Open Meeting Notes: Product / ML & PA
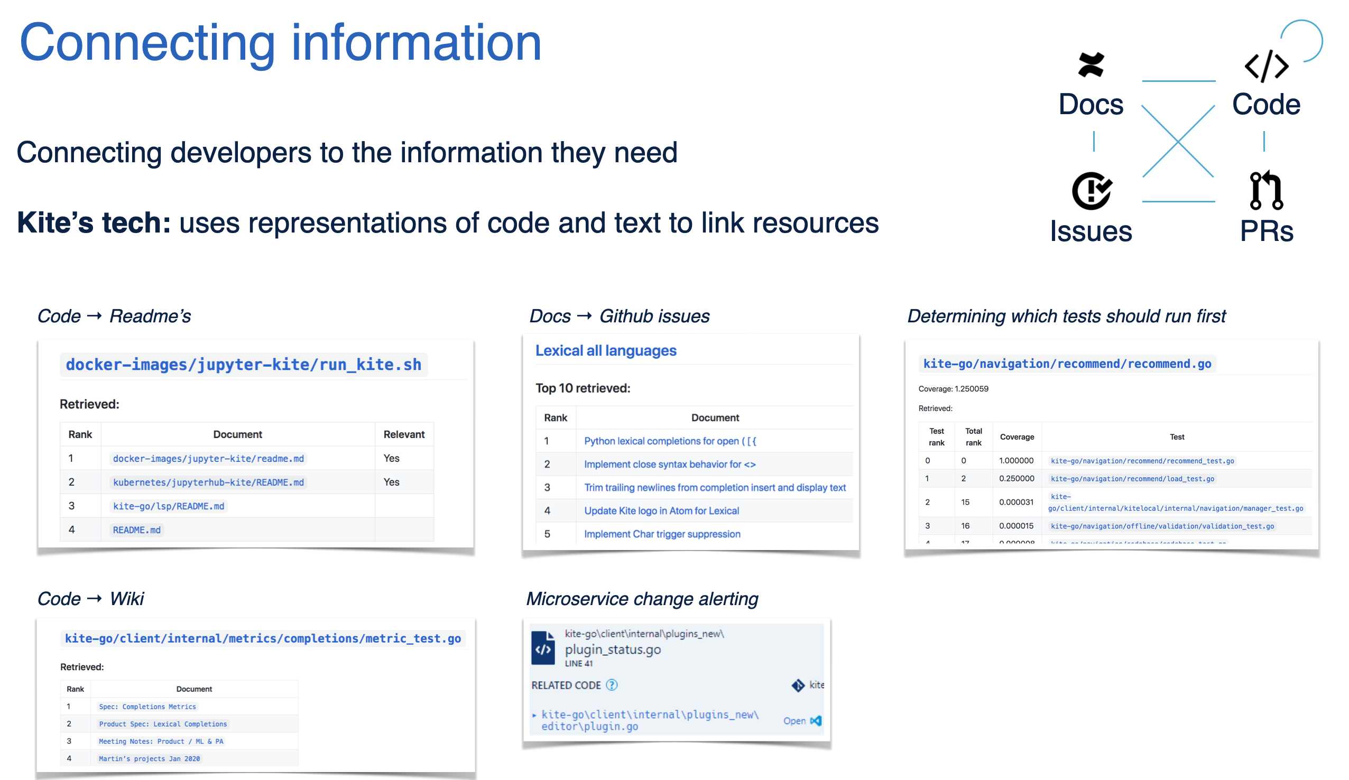The image size is (1349, 780). pyautogui.click(x=161, y=741)
